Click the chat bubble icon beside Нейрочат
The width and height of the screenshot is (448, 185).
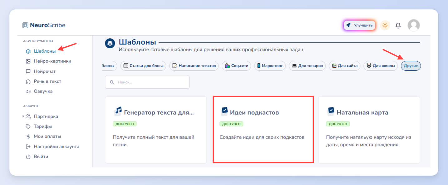(x=28, y=71)
